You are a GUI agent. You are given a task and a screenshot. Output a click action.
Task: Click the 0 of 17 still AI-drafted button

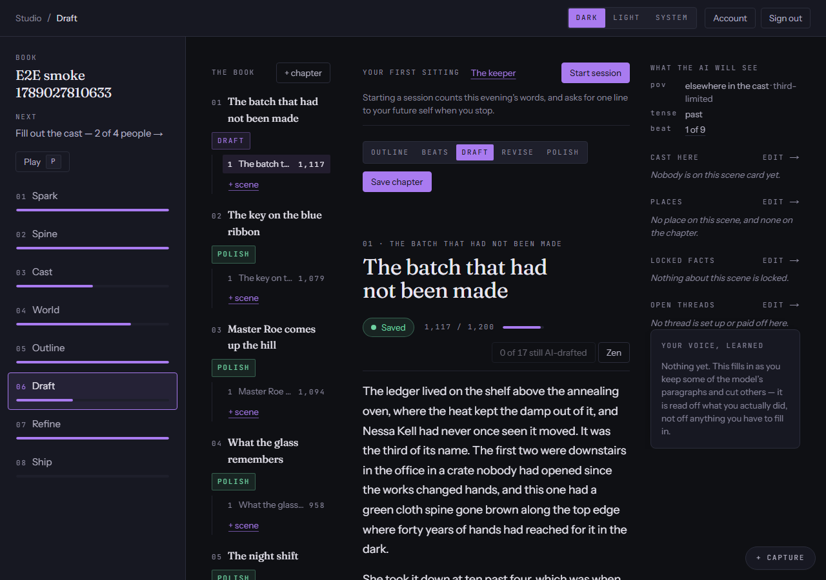(x=543, y=353)
